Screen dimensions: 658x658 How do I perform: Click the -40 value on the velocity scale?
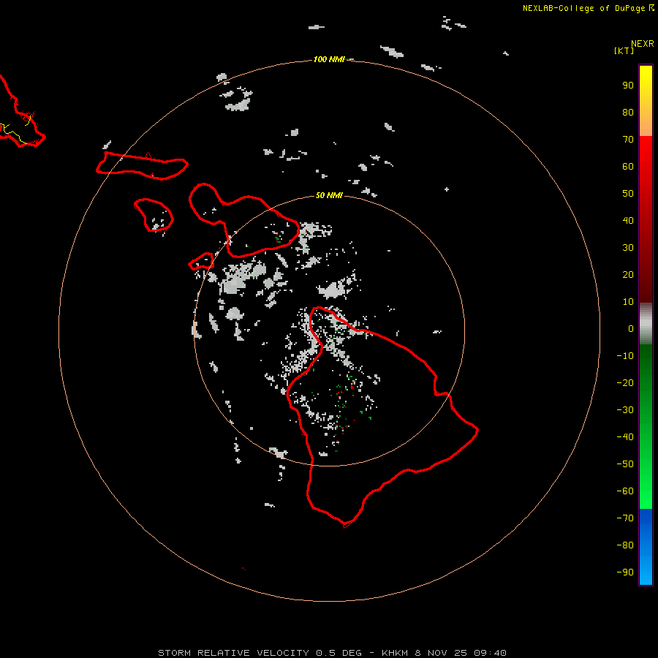pyautogui.click(x=625, y=437)
